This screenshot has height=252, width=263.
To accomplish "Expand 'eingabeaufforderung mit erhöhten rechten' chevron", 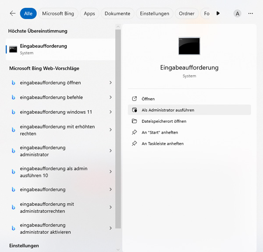I will (110, 130).
